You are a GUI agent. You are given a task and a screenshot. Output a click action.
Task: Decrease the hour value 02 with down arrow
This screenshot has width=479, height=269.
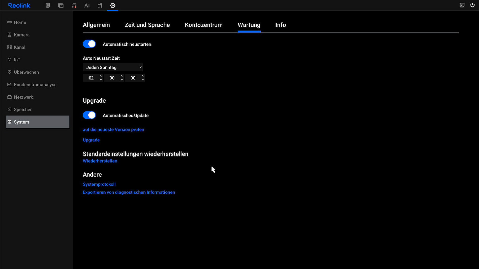pyautogui.click(x=101, y=80)
